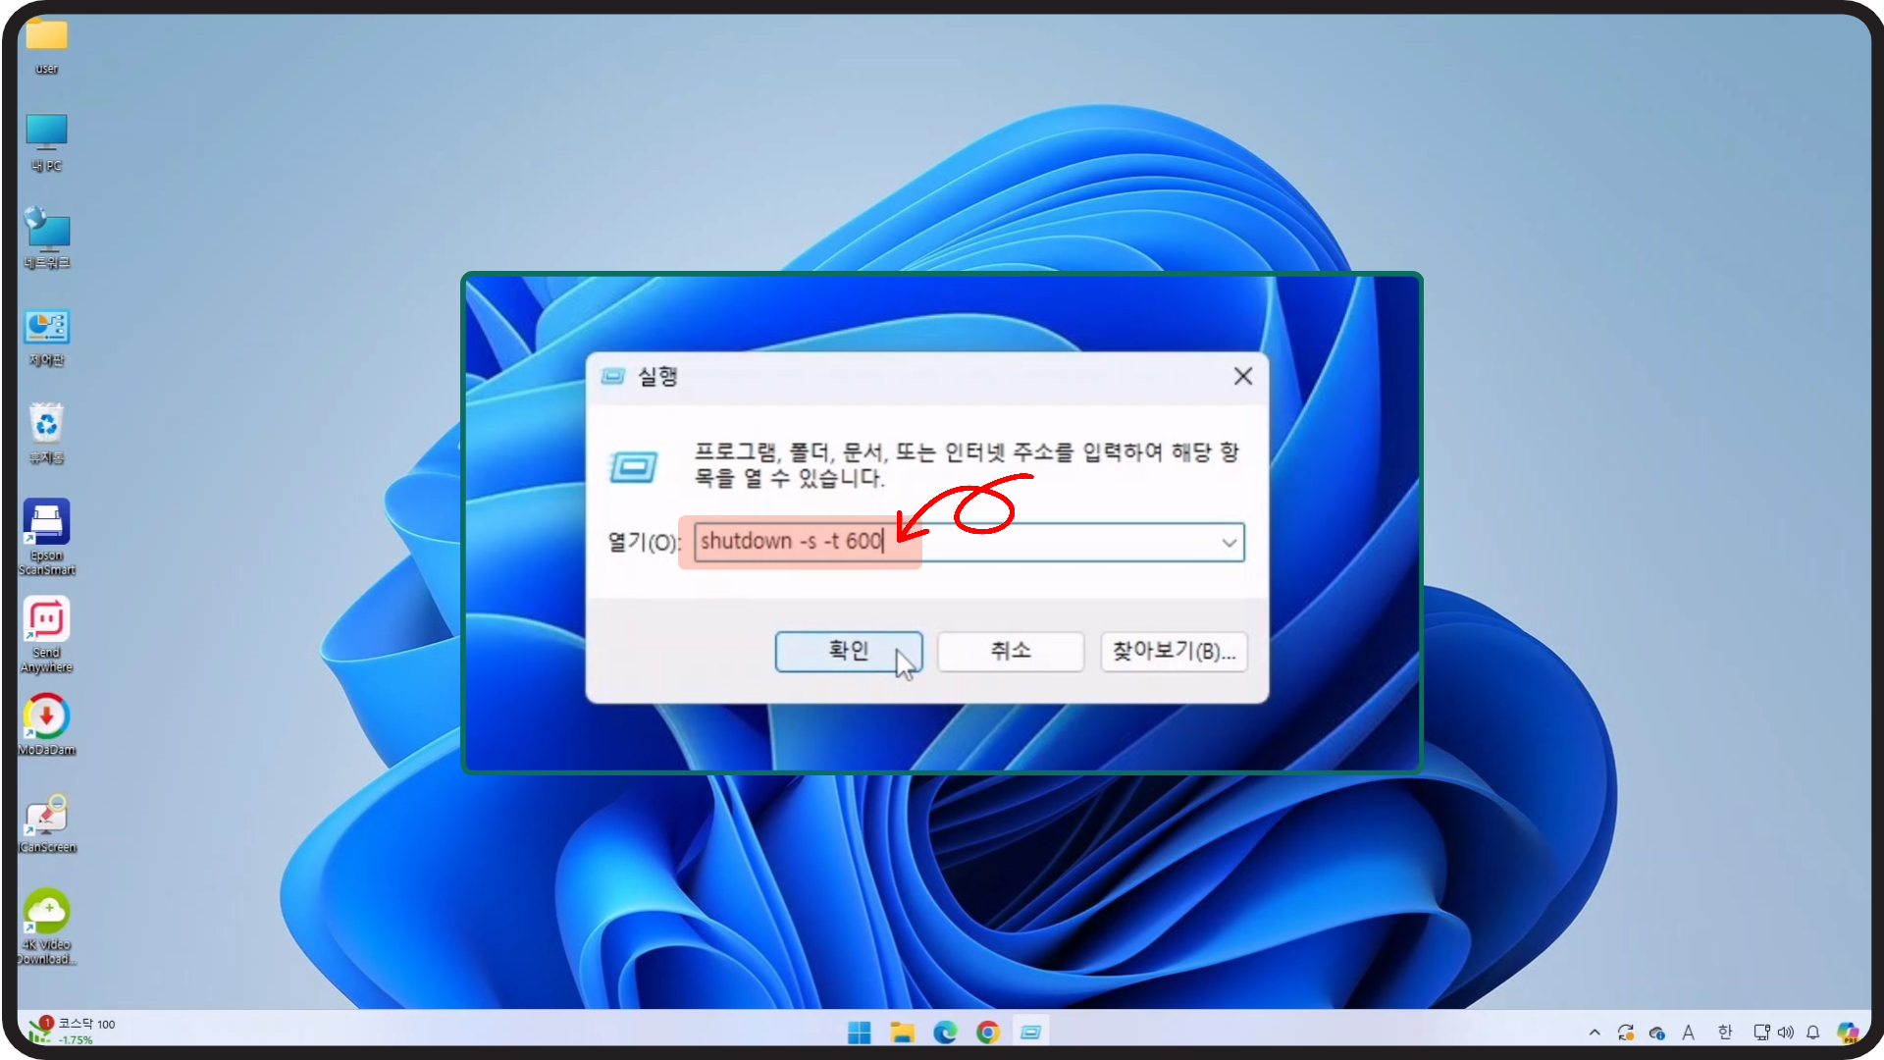Show hidden system tray icons chevron

(1595, 1033)
